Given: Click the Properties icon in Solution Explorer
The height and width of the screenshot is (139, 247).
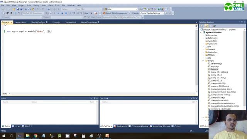Looking at the screenshot, I should click(202, 26).
